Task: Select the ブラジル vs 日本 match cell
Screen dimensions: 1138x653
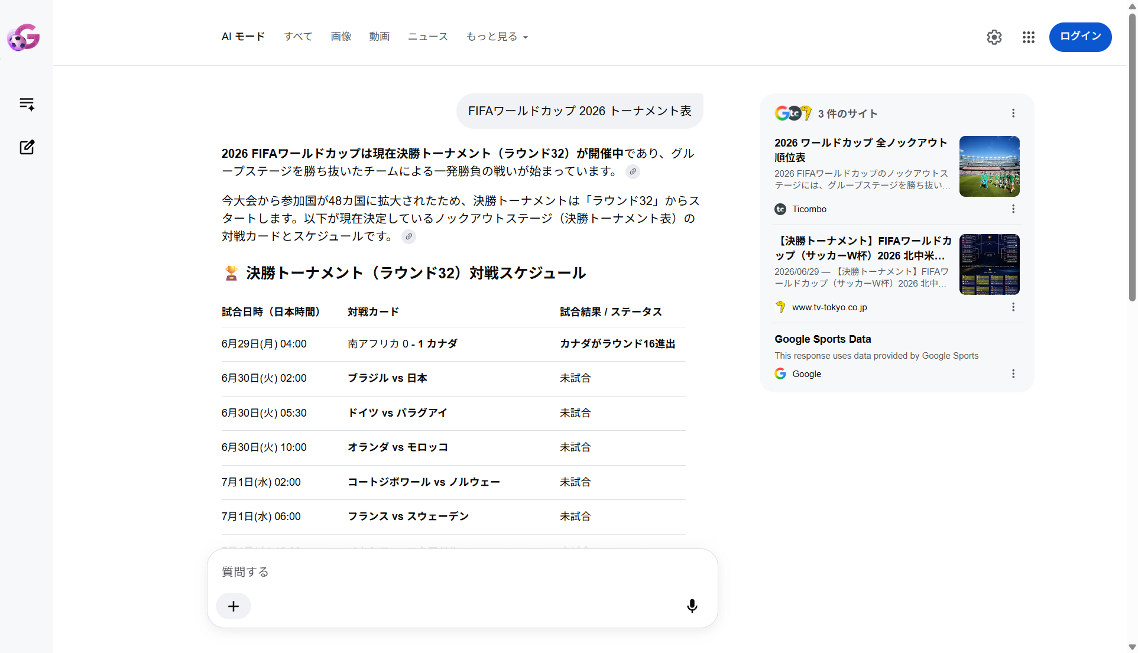Action: [387, 378]
